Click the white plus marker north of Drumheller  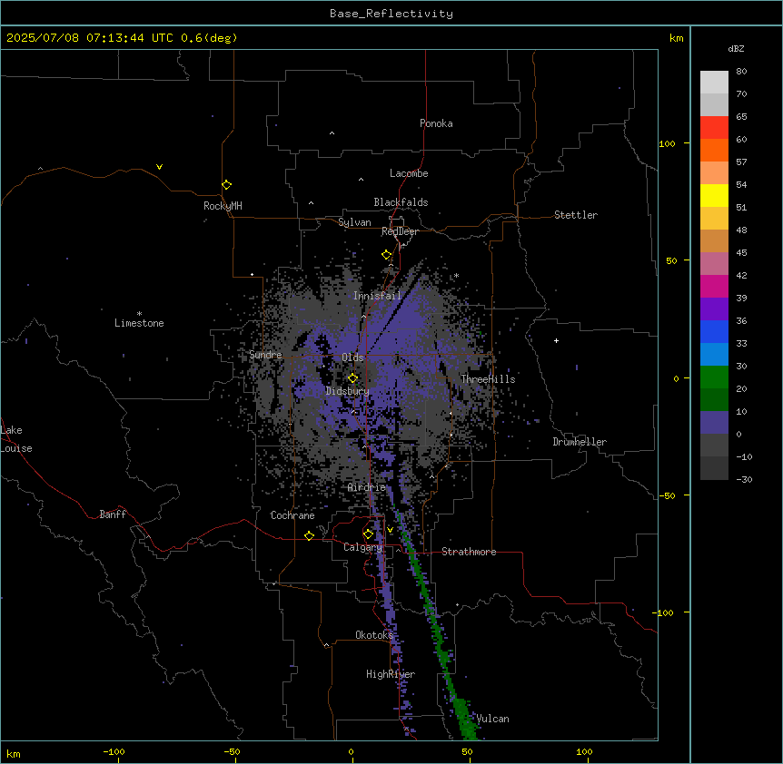point(556,340)
